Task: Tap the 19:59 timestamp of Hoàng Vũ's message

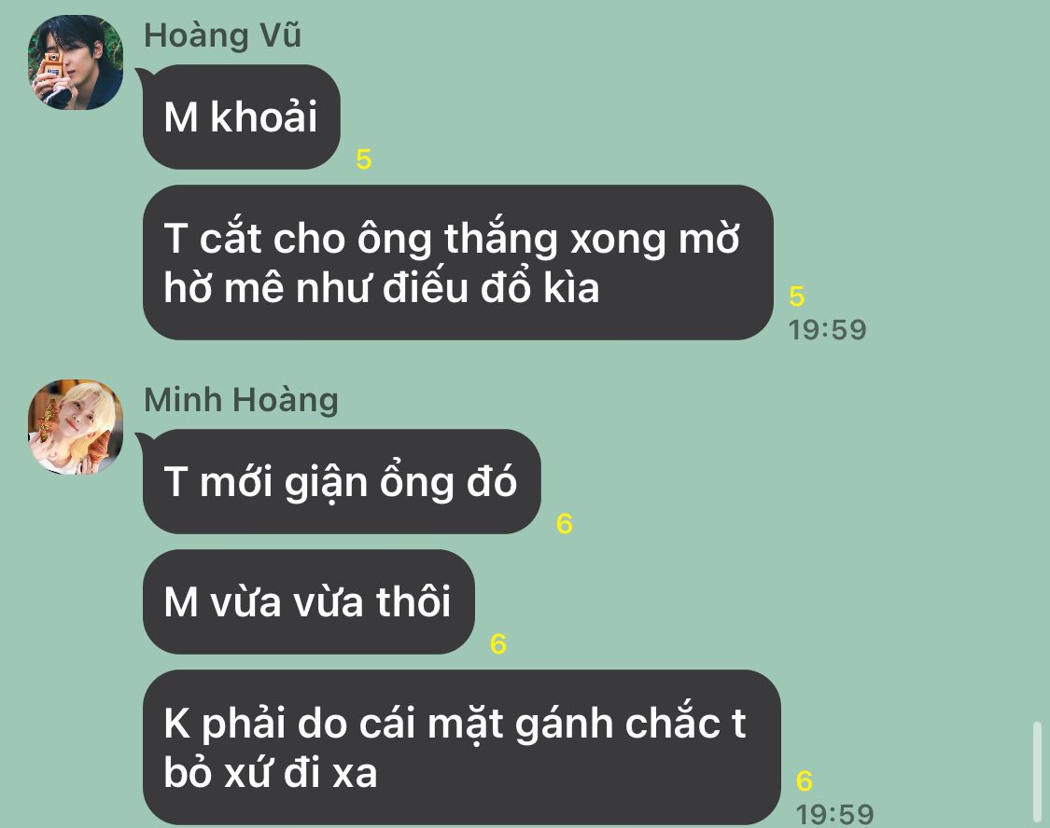Action: [x=828, y=330]
